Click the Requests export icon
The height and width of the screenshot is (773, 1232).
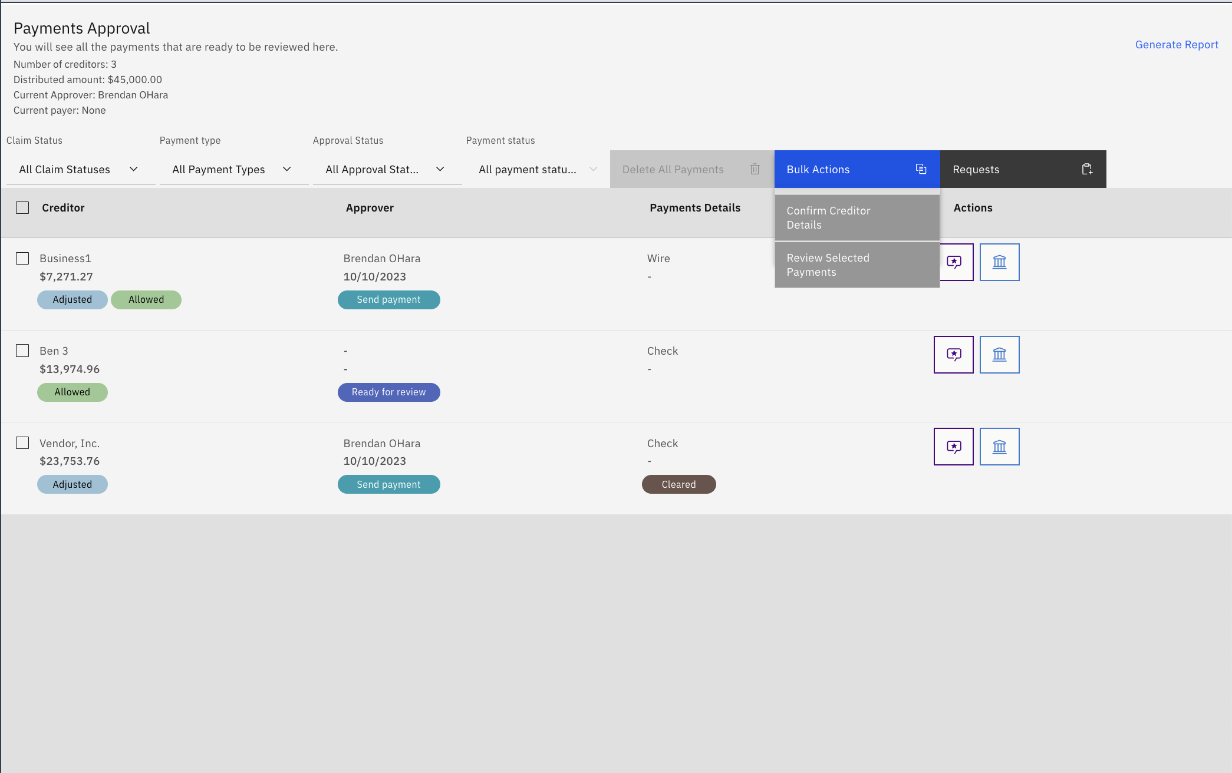[1088, 169]
